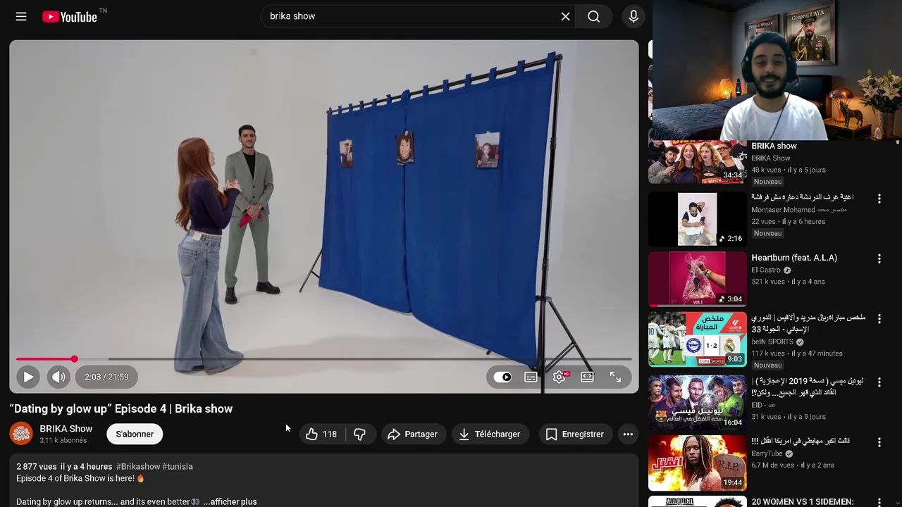Click the '3,11 k abonnés' subscriber count
This screenshot has width=902, height=507.
[63, 441]
